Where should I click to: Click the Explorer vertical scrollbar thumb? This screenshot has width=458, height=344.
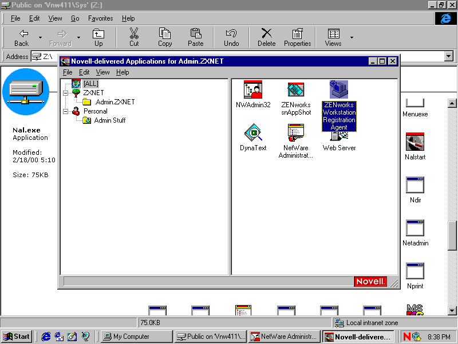(452, 236)
